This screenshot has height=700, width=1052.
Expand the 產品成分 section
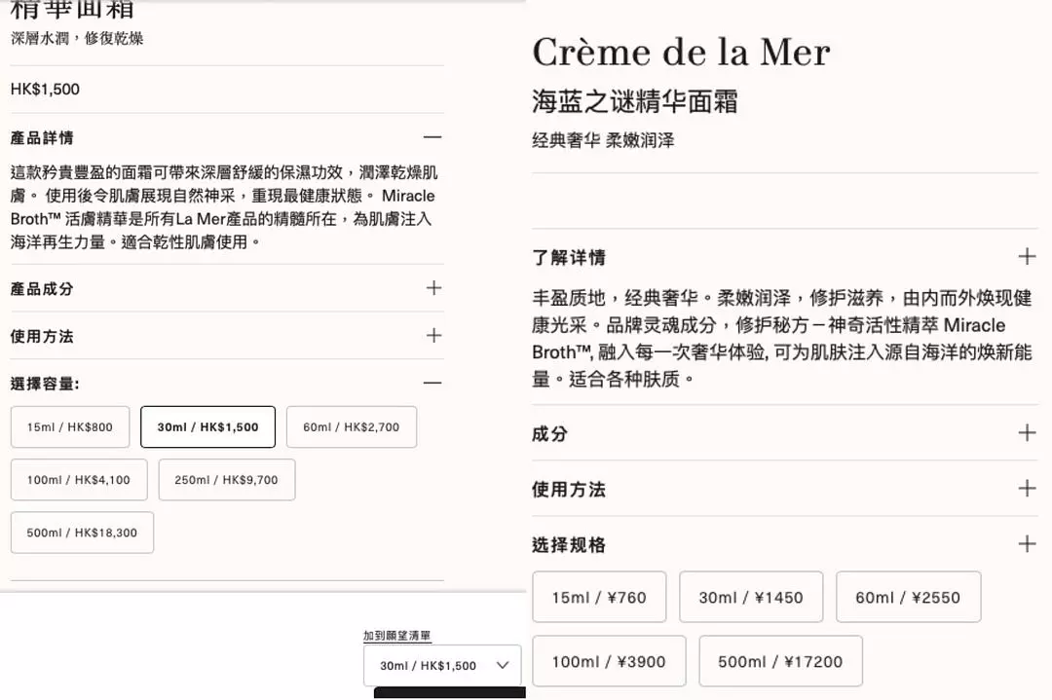pos(433,288)
